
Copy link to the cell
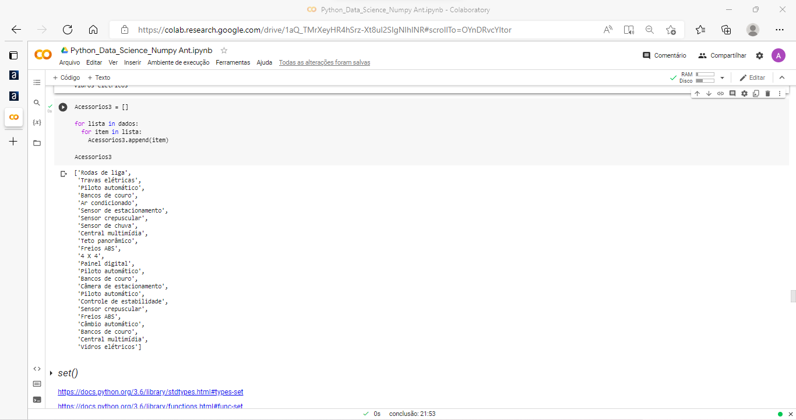point(720,93)
